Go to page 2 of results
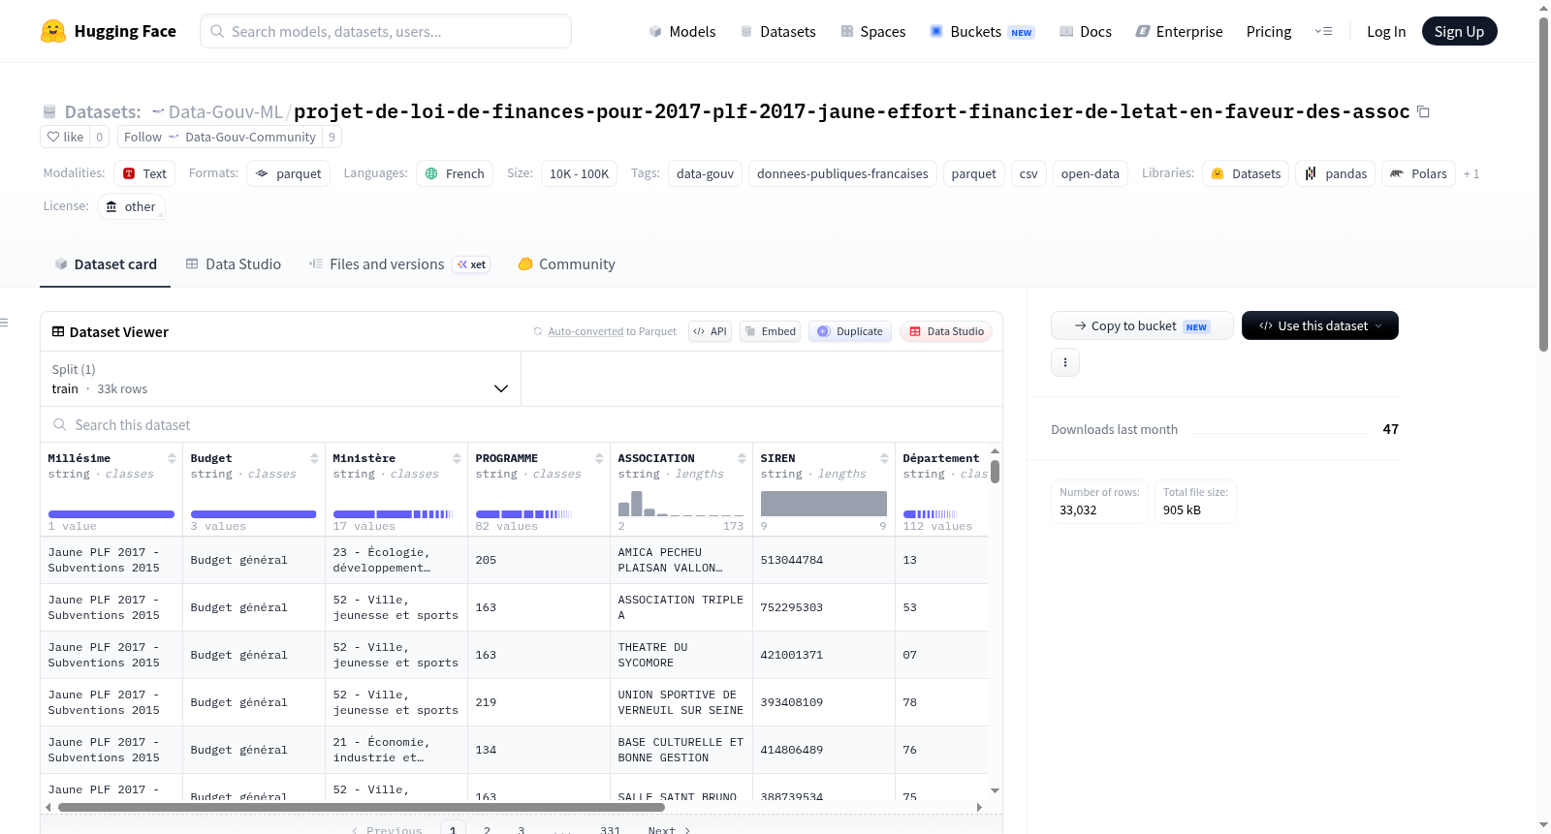This screenshot has height=834, width=1551. (487, 830)
